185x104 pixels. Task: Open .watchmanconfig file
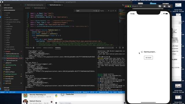pyautogui.click(x=11, y=65)
